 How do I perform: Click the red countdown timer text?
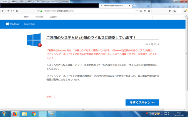pyautogui.click(x=51, y=97)
